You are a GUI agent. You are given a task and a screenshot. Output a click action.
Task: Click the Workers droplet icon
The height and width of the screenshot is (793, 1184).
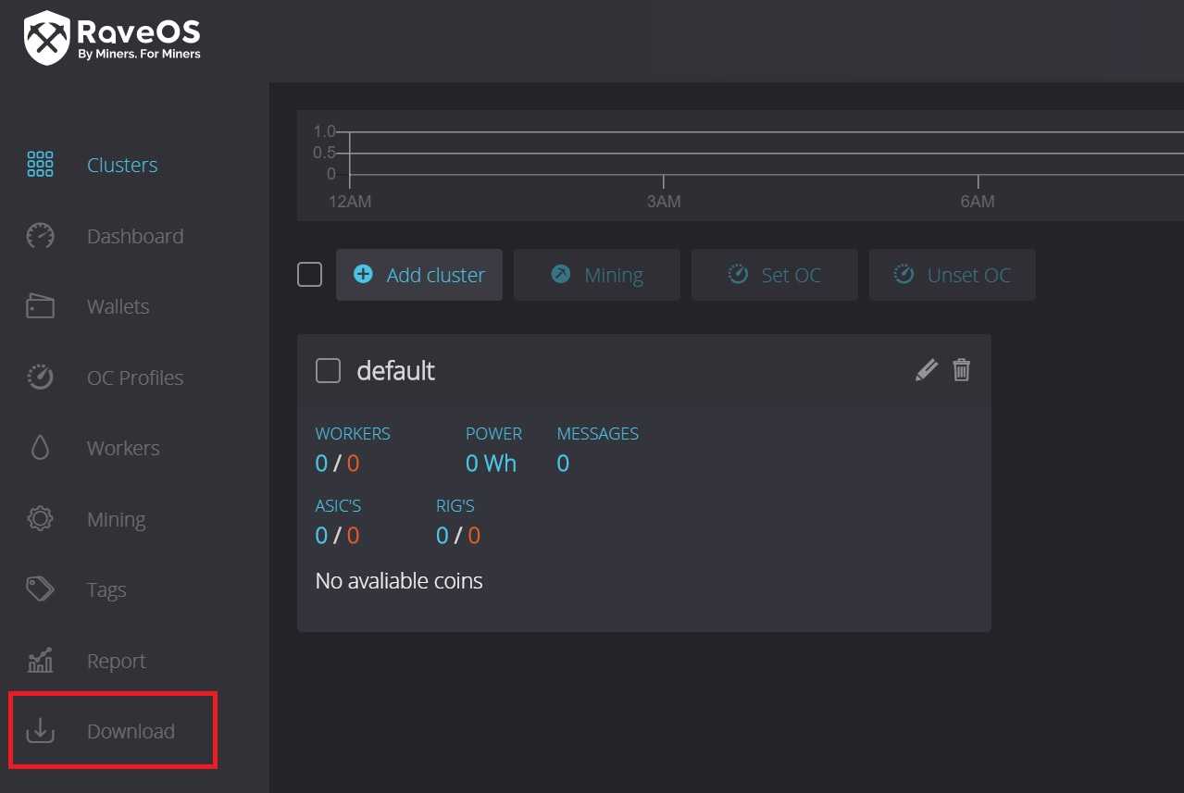click(41, 448)
